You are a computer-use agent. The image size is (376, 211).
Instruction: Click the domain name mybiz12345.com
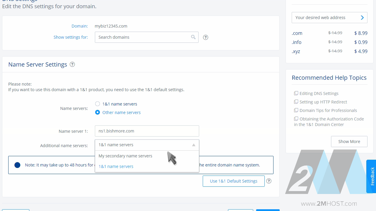click(x=111, y=26)
